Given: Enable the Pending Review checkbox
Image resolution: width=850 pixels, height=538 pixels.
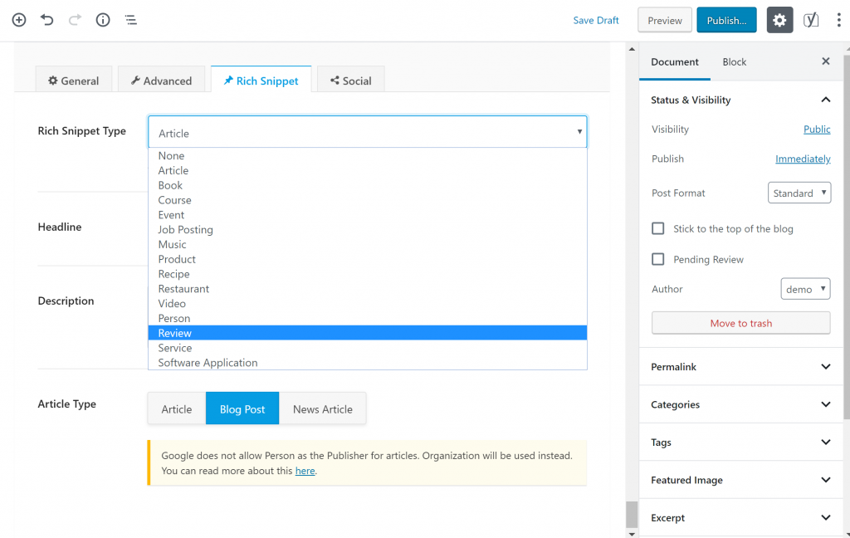Looking at the screenshot, I should coord(658,259).
